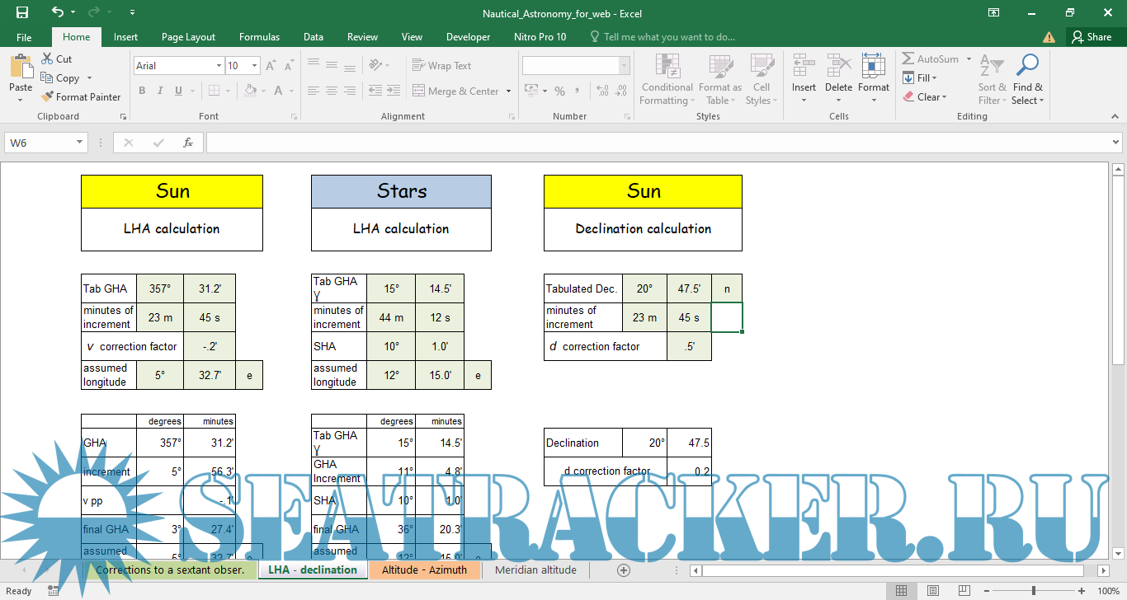This screenshot has height=600, width=1127.
Task: Click the Share button
Action: pyautogui.click(x=1091, y=37)
